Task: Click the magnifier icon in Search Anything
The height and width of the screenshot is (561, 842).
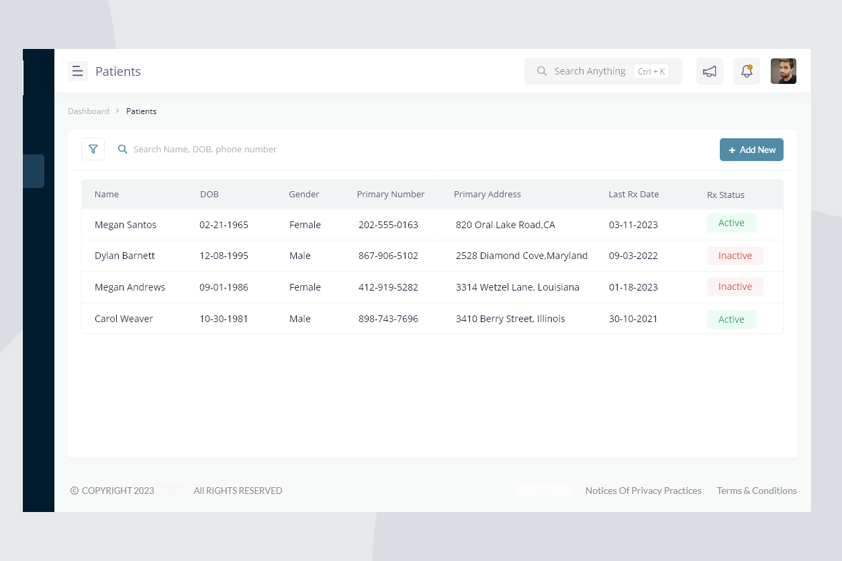Action: [542, 71]
